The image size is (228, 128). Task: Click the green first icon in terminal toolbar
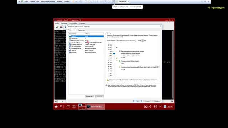coord(57,27)
